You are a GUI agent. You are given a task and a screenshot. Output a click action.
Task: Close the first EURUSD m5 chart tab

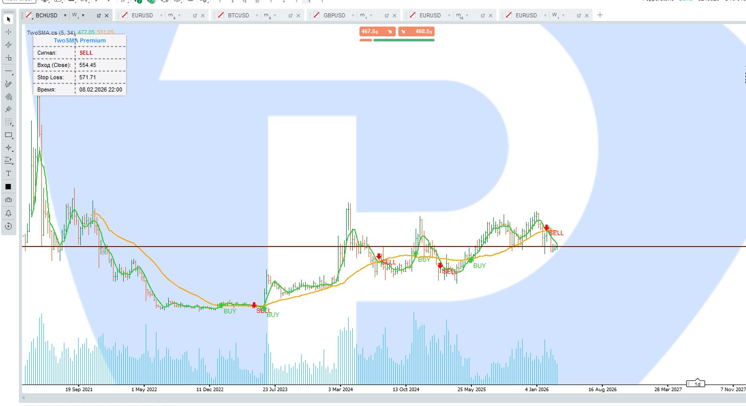coord(202,15)
